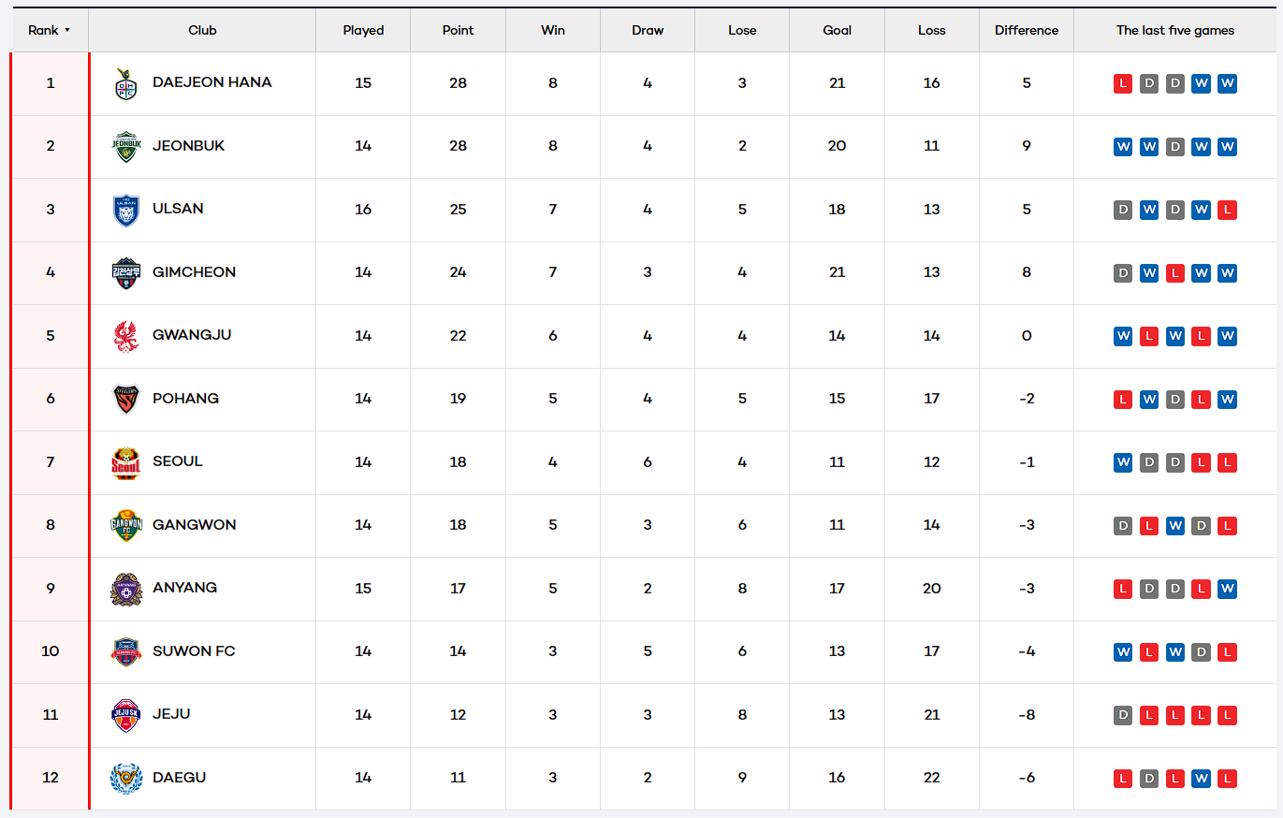Screen dimensions: 1283x818
Task: Click the Ulsan club crest icon
Action: point(125,210)
